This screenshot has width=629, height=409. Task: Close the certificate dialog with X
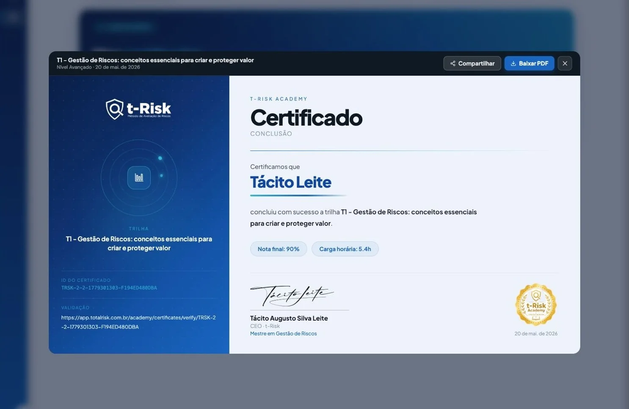point(565,63)
